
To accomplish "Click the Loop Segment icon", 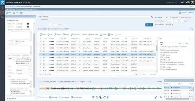I will point(60,97).
